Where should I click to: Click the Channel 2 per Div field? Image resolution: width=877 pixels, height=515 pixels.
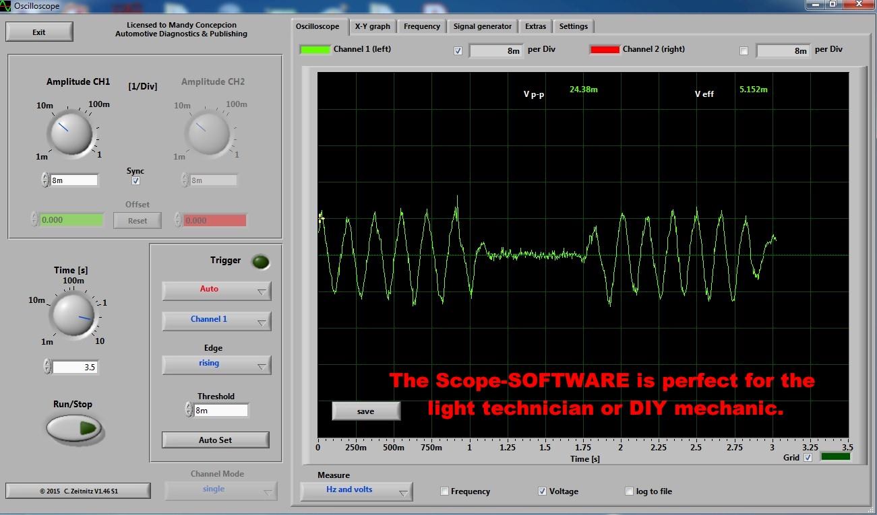click(783, 50)
